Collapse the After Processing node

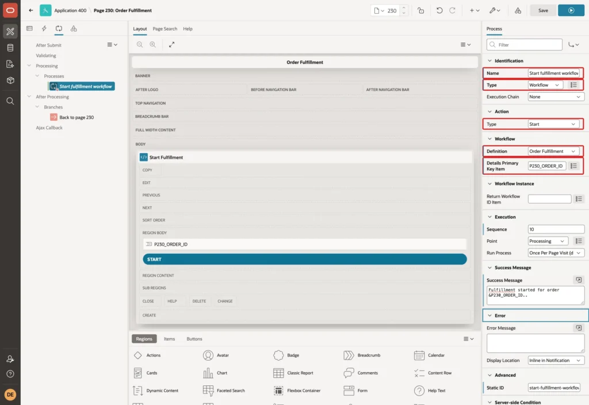click(29, 96)
